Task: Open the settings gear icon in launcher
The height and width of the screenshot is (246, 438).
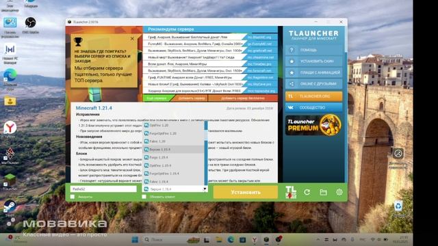Action: click(x=339, y=192)
